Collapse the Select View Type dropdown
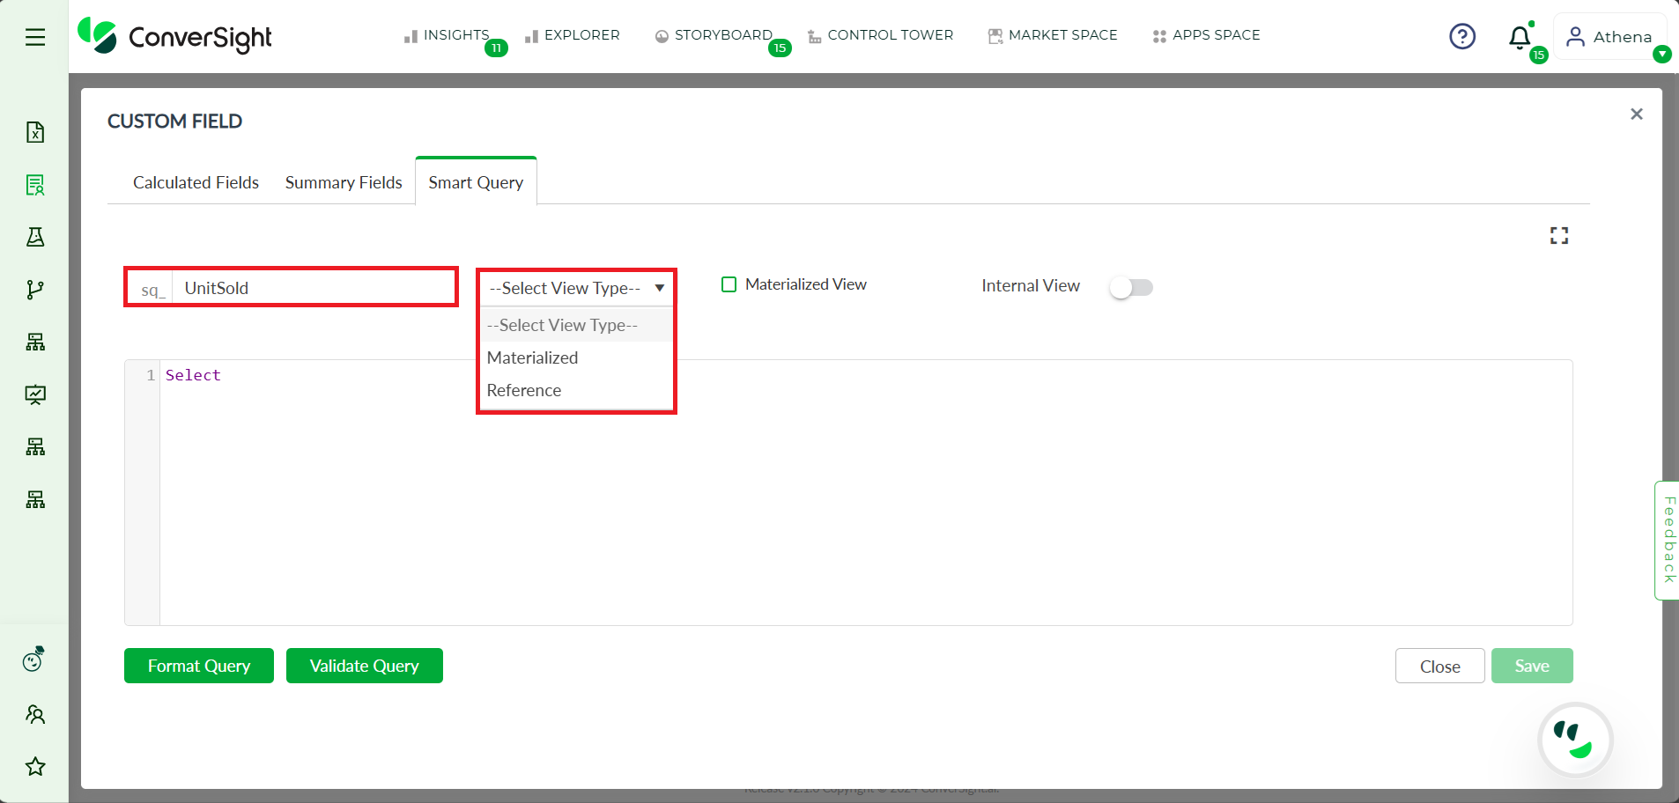This screenshot has width=1679, height=803. coord(576,288)
